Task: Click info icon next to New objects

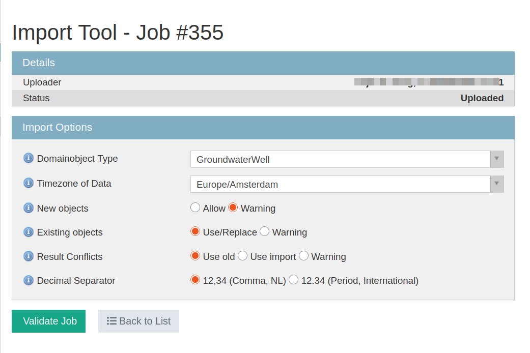Action: [x=29, y=208]
